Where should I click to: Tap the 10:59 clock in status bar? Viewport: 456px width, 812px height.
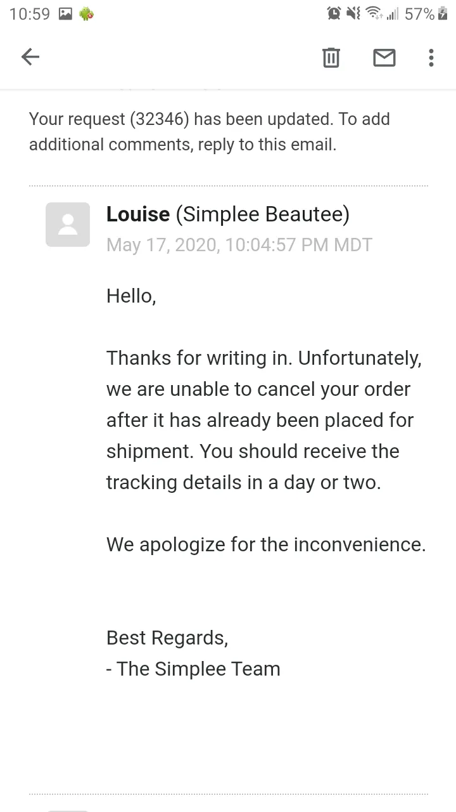30,13
